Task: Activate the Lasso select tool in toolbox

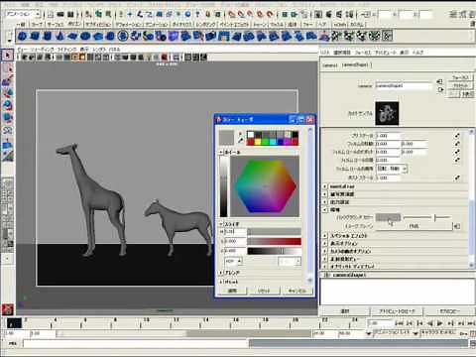Action: [7, 69]
